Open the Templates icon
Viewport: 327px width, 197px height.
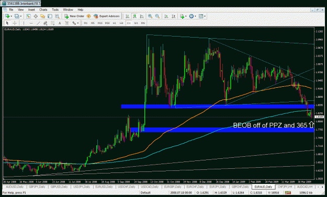coord(201,16)
